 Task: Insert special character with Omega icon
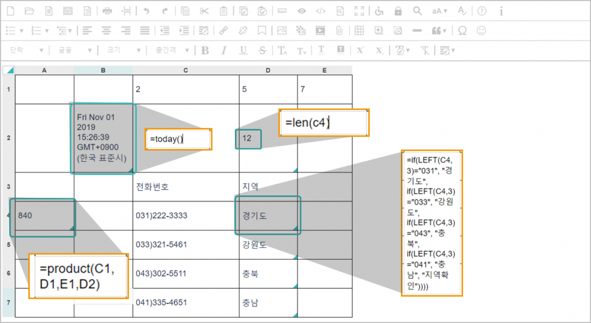(462, 31)
